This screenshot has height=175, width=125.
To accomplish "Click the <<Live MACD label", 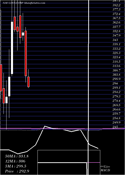I will (x=105, y=168).
